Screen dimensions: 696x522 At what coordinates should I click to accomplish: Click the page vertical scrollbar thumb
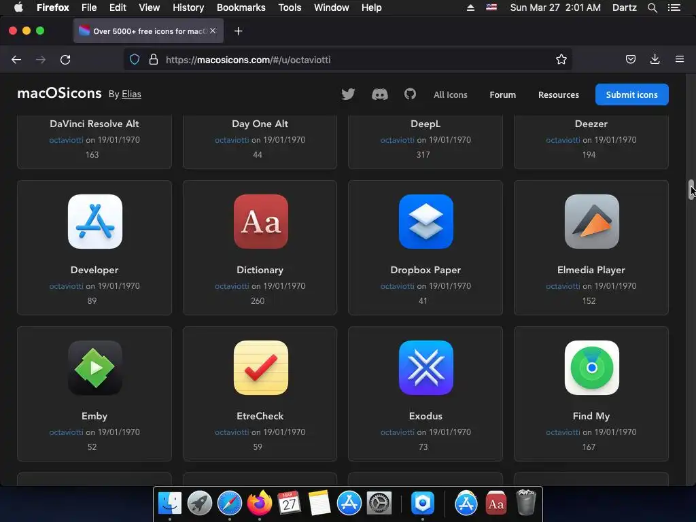pos(691,190)
